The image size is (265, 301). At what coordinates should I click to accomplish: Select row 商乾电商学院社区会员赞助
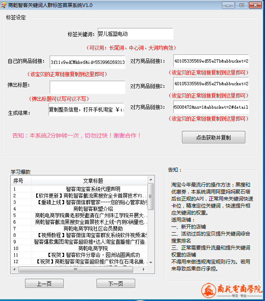coord(79,229)
